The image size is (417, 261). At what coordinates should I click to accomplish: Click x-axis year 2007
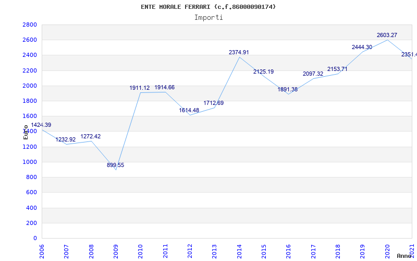[67, 251]
